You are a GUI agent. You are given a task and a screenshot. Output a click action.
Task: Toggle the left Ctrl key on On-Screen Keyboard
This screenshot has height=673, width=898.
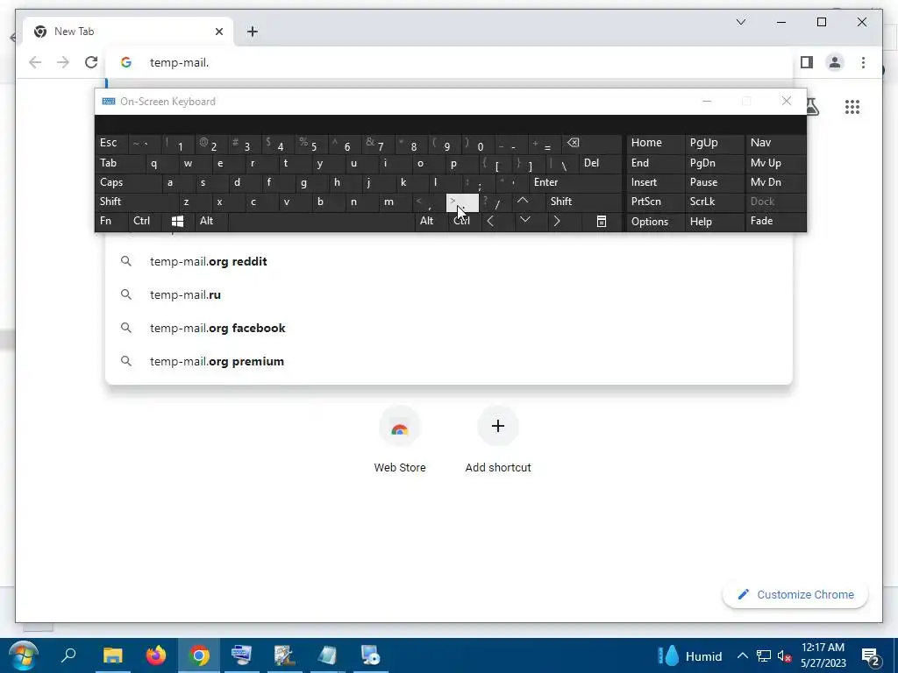(145, 221)
